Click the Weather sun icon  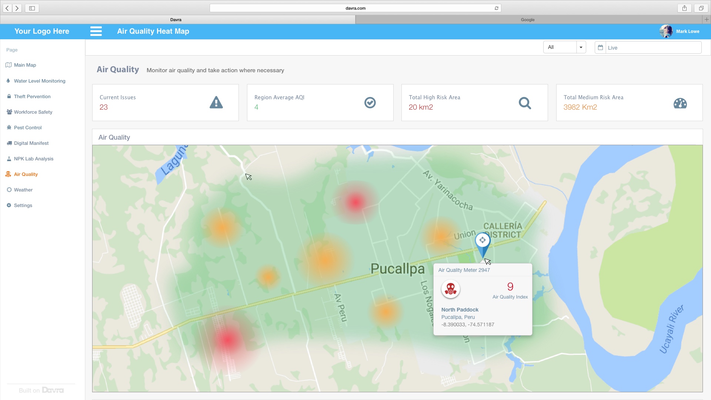coord(9,190)
